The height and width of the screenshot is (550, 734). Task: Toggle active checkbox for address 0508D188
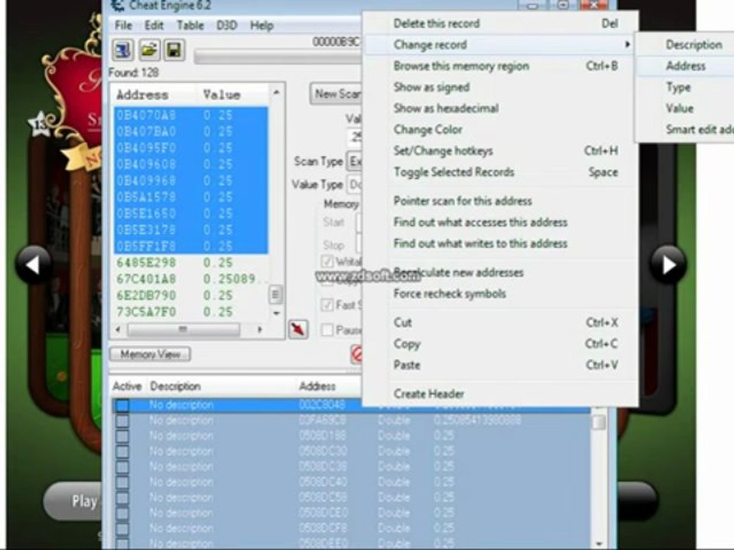(x=122, y=436)
